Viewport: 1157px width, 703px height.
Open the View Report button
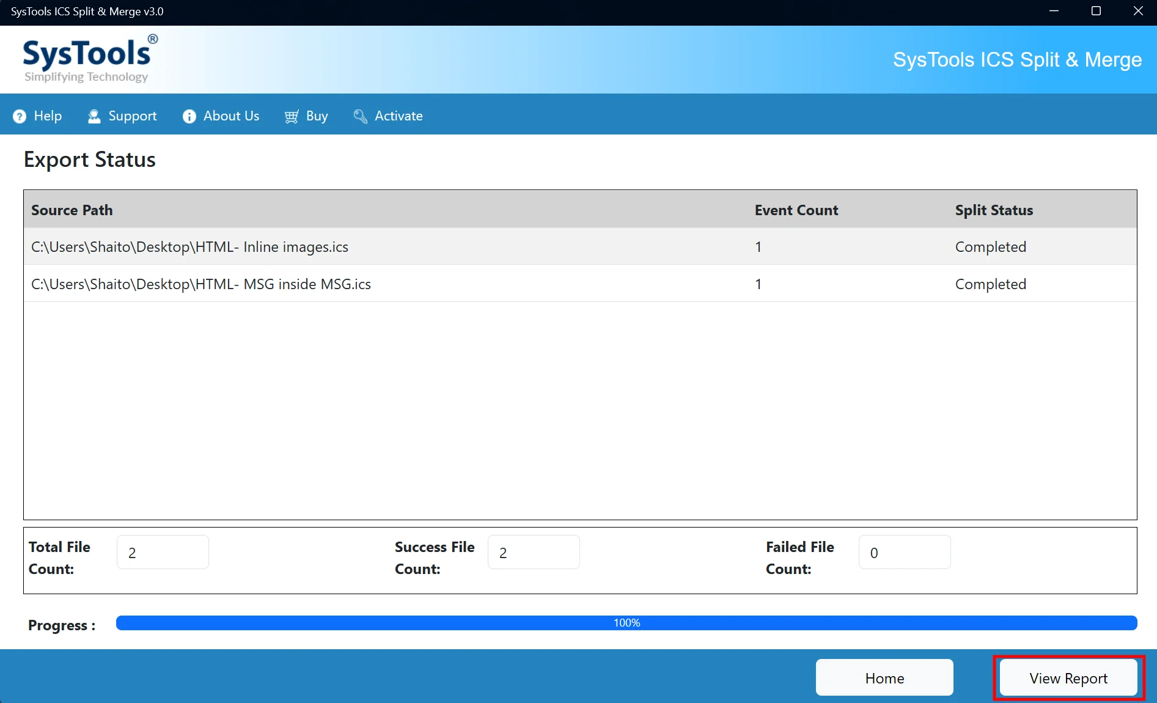[1068, 678]
